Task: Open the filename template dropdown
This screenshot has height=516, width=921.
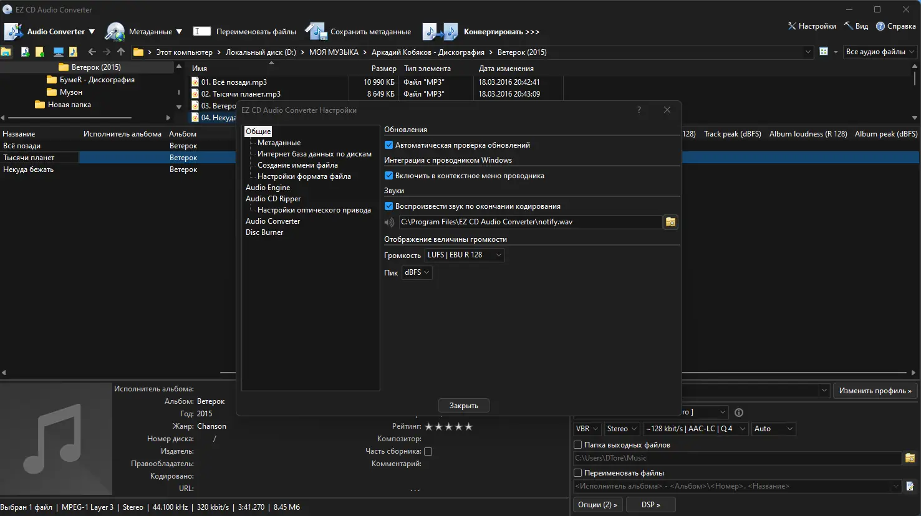Action: pyautogui.click(x=896, y=486)
